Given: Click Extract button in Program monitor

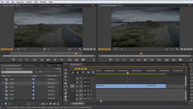Looking at the screenshot, I should (174, 60).
